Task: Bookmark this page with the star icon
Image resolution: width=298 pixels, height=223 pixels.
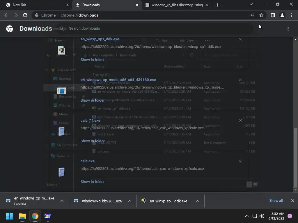Action: tap(261, 15)
